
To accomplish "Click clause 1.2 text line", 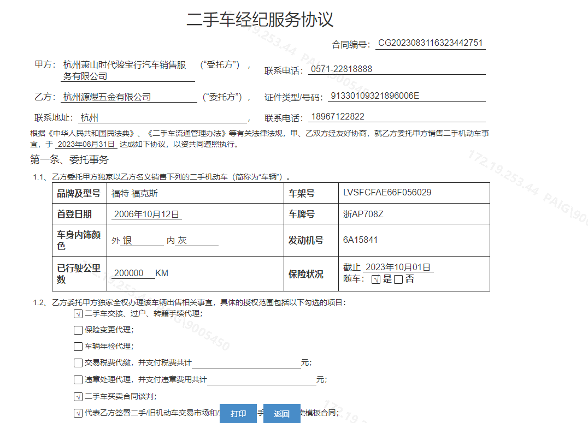I will 190,302.
